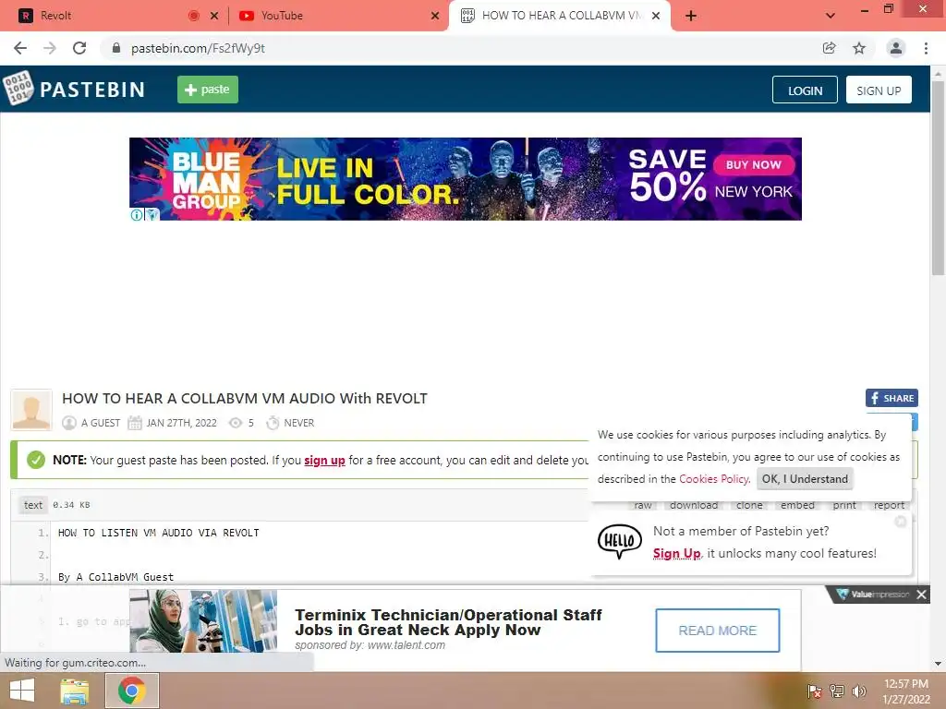946x709 pixels.
Task: Accept cookies with OK, I Understand
Action: (x=805, y=479)
